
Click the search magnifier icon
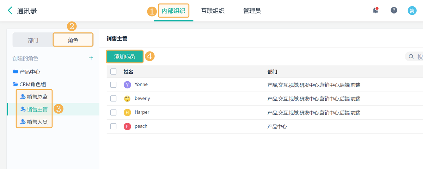point(411,57)
